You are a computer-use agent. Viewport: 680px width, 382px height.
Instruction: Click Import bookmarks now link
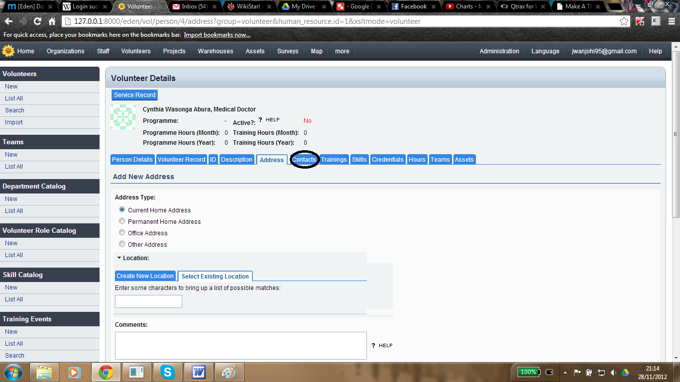point(217,35)
